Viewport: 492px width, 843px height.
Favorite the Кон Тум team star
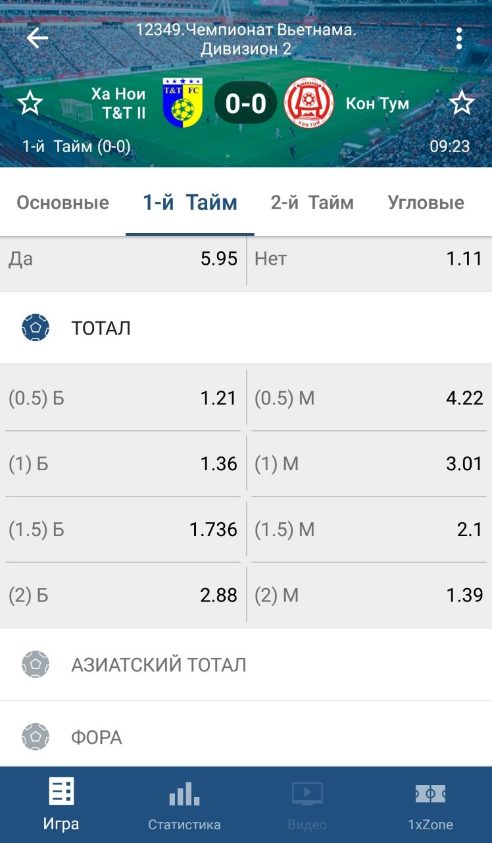[x=462, y=103]
